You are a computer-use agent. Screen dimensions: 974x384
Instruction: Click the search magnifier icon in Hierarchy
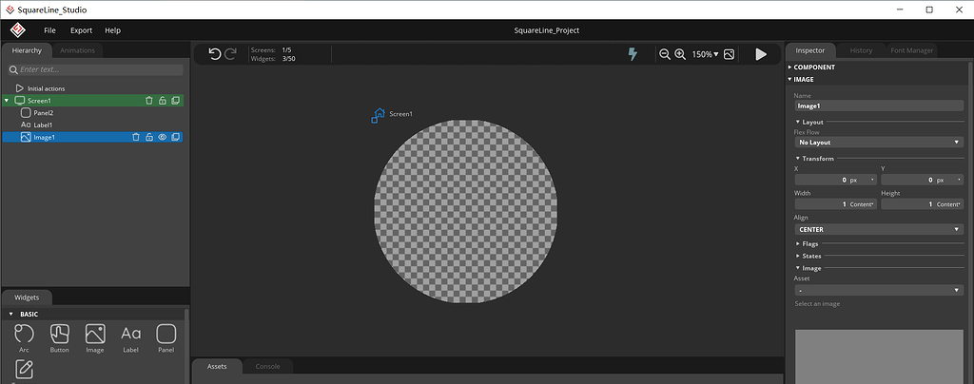pyautogui.click(x=13, y=70)
